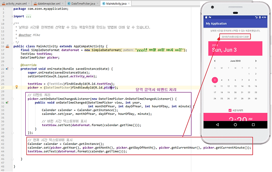Toggle the fold end marker at line 46

(x=12, y=159)
